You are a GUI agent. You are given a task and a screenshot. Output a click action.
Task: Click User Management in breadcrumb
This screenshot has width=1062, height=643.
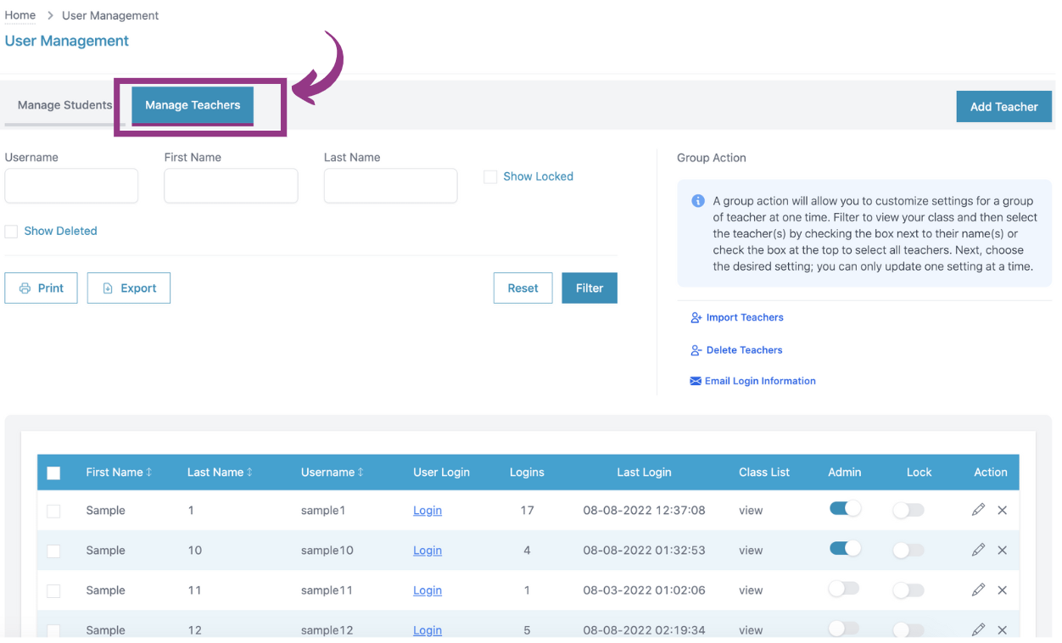pos(110,15)
